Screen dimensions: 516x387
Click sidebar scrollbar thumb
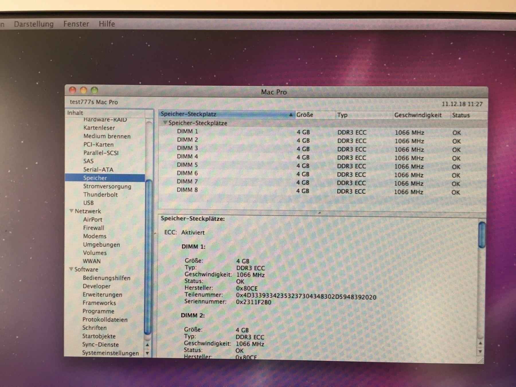coord(148,257)
